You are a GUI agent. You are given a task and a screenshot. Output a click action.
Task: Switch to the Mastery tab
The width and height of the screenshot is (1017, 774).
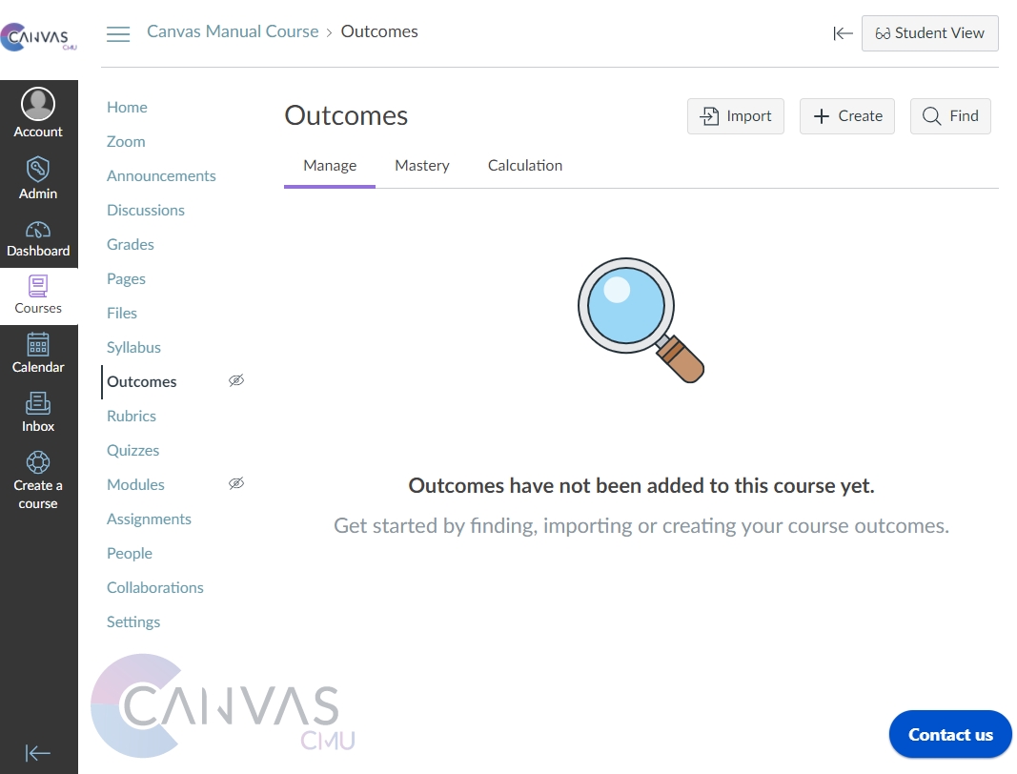[421, 166]
